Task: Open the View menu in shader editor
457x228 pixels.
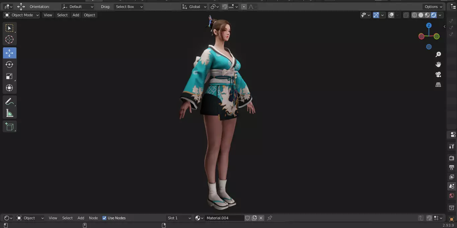Action: [53, 218]
